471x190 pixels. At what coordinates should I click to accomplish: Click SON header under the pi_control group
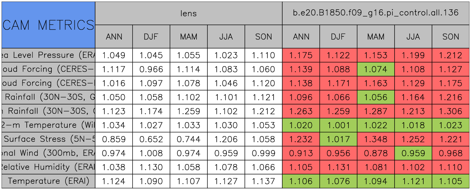point(451,37)
